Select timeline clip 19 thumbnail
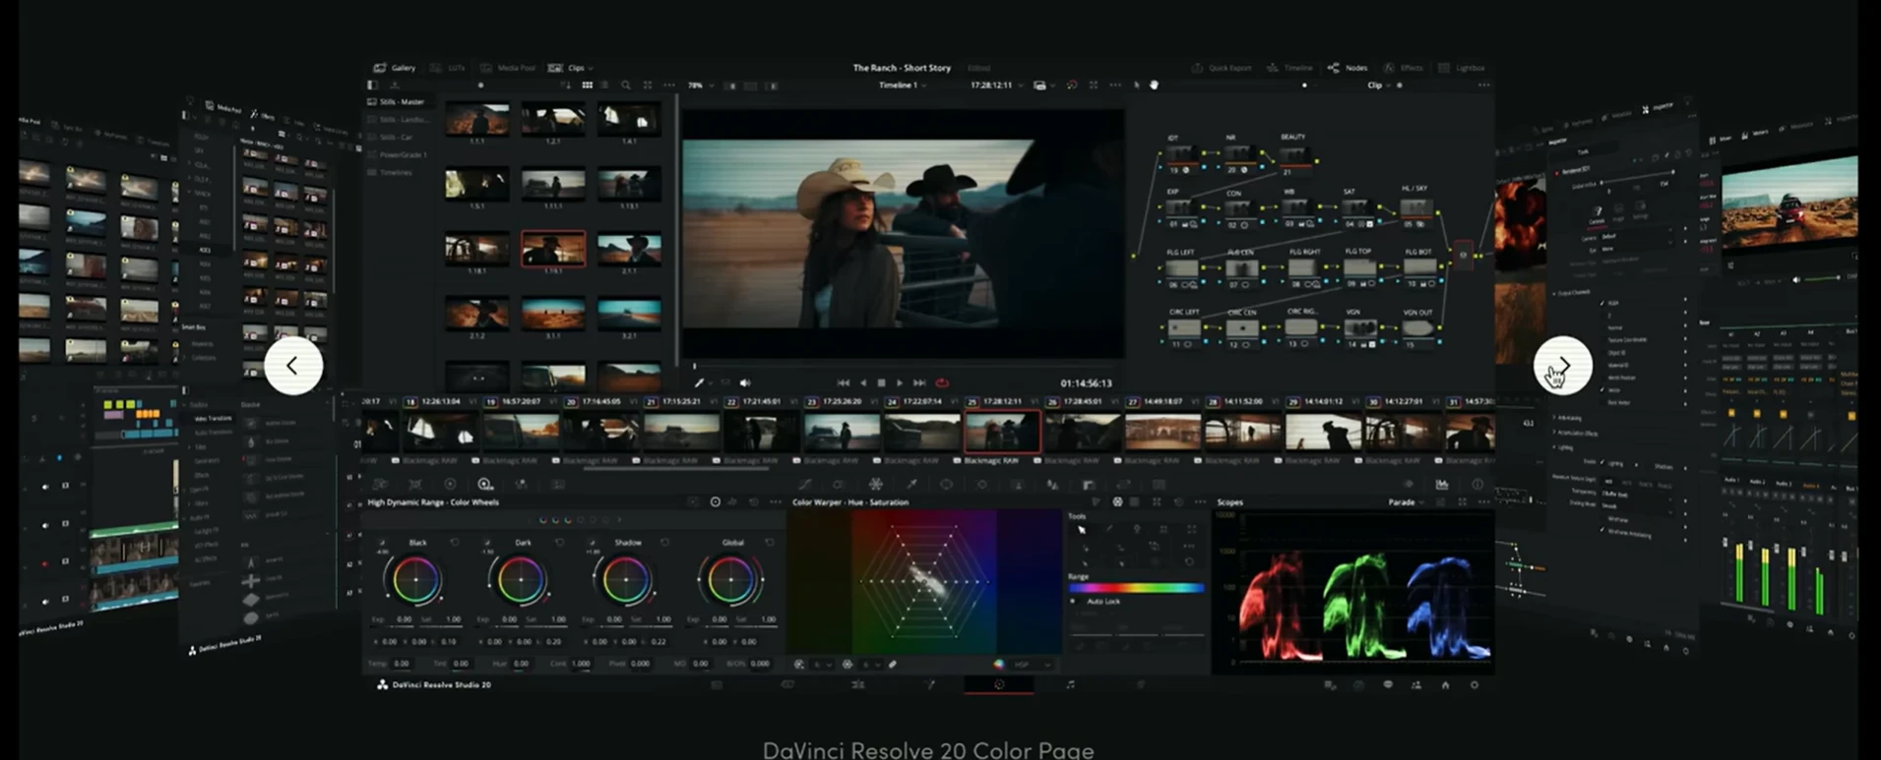1881x760 pixels. [521, 433]
